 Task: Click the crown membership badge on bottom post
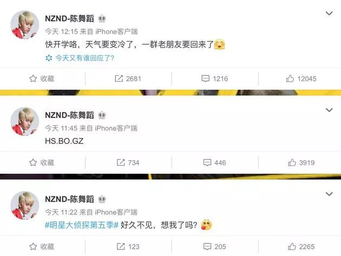click(102, 199)
